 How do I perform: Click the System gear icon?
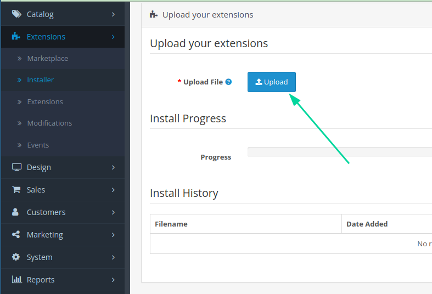(16, 257)
